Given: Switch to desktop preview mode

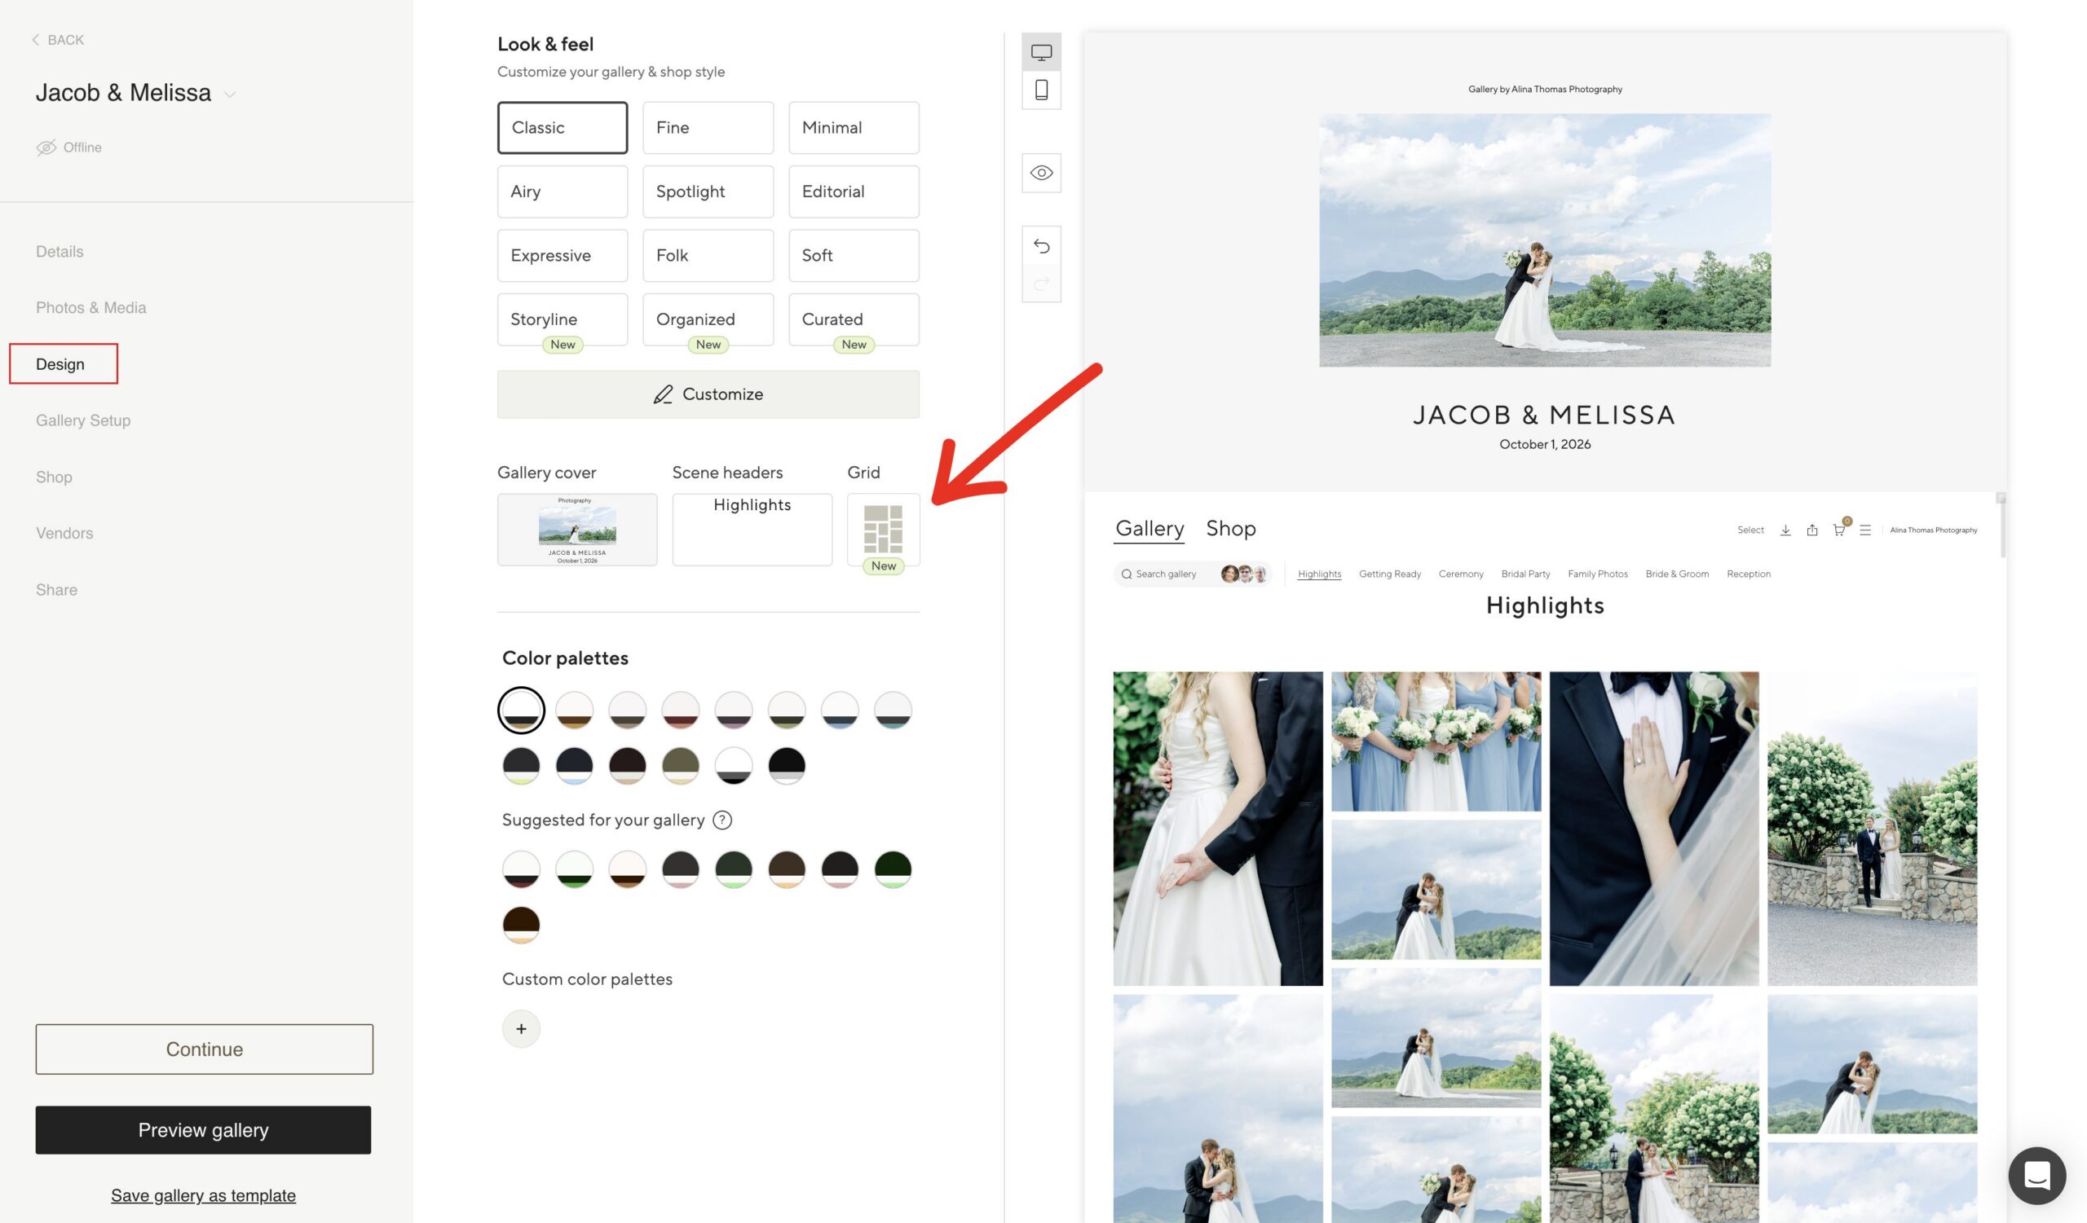Looking at the screenshot, I should (1041, 52).
